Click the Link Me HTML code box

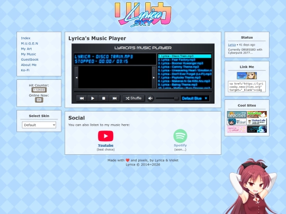tap(247, 87)
